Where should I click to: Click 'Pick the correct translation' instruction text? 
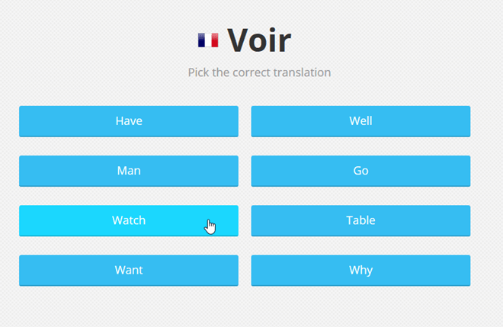pos(259,72)
